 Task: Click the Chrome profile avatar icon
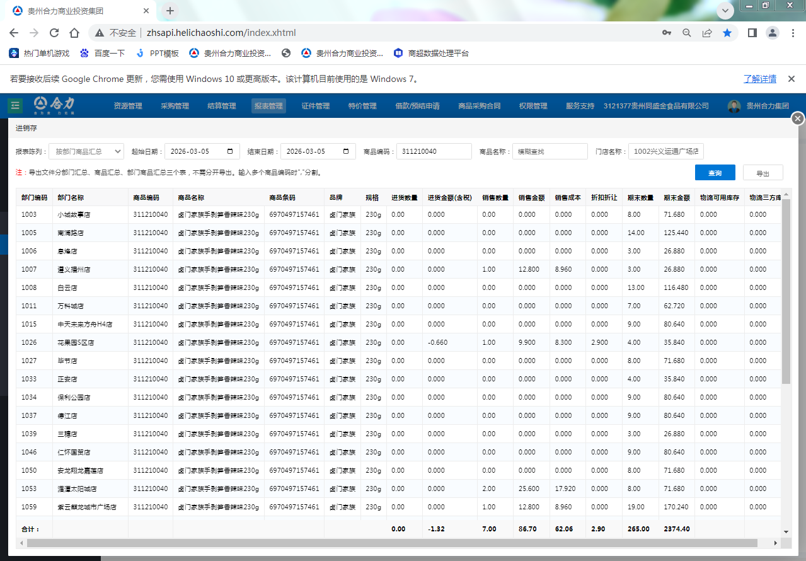point(772,33)
